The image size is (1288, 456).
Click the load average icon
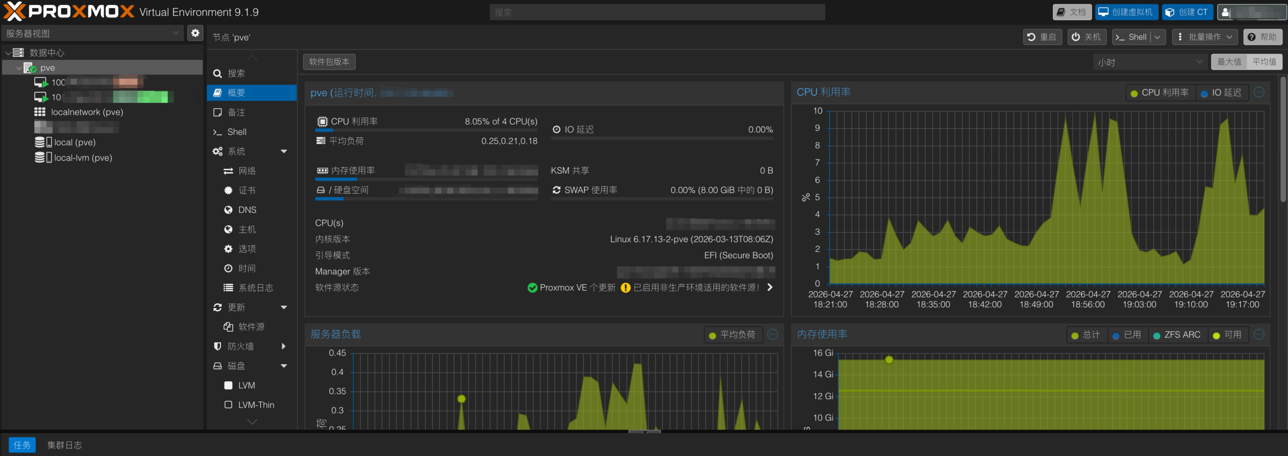tap(320, 141)
